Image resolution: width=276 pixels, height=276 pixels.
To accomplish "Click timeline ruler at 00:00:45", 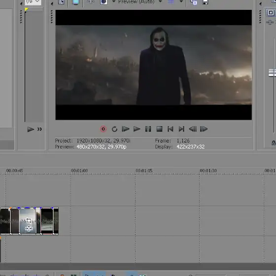I will [15, 171].
